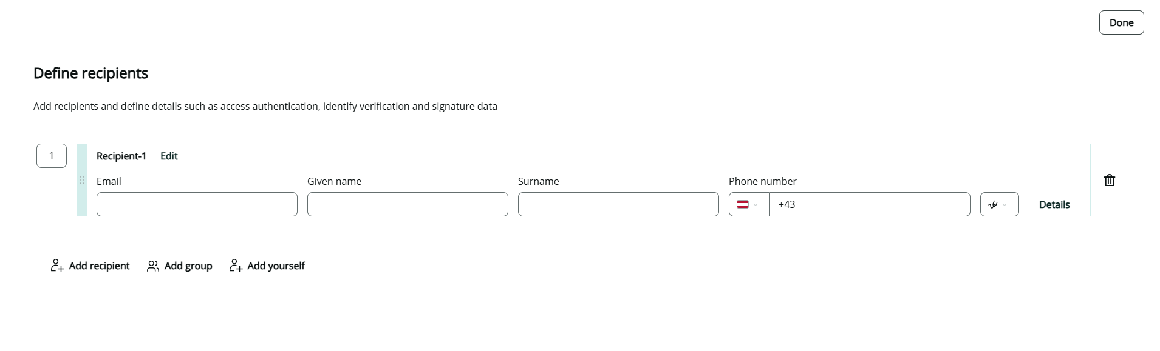
Task: Click the signature pen icon
Action: coord(993,204)
